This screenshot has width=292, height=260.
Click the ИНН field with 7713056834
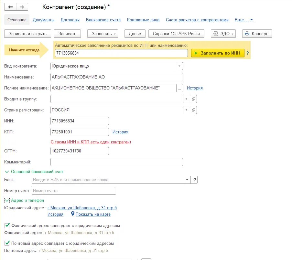point(80,121)
